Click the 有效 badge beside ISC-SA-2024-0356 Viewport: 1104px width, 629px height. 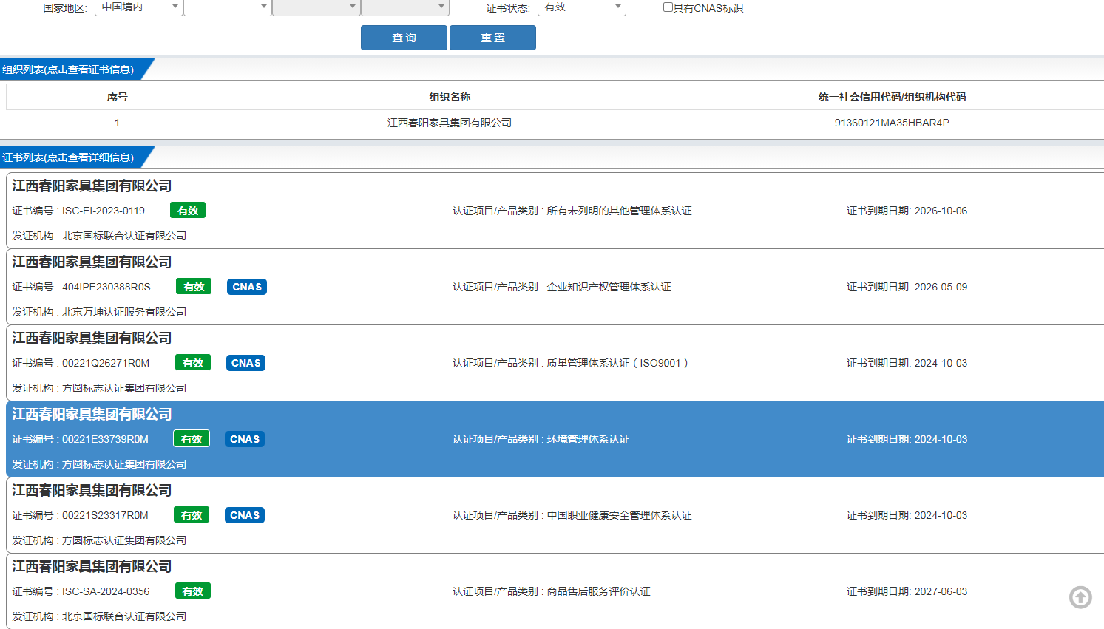[193, 591]
